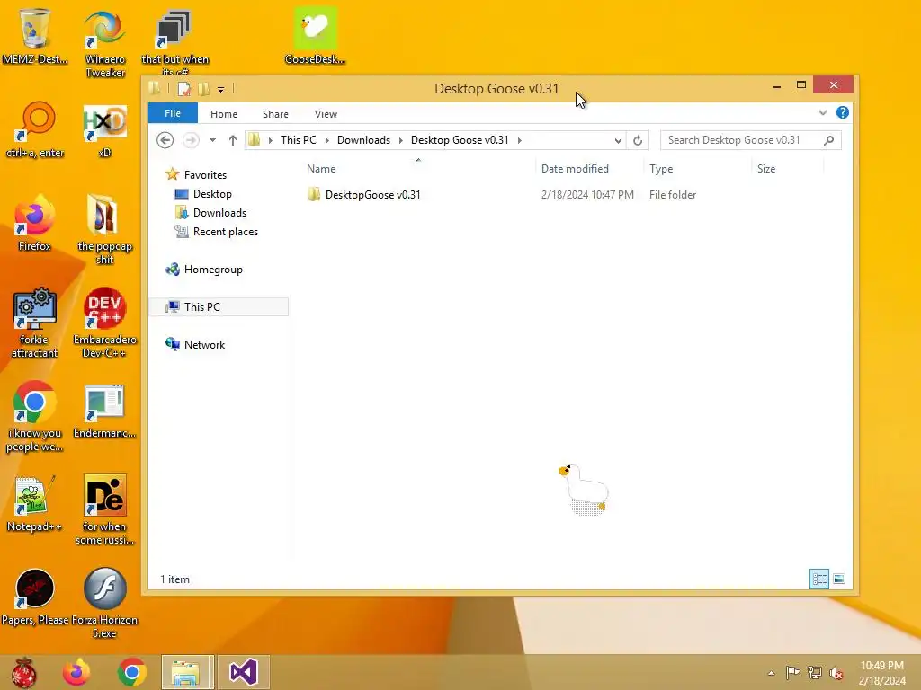
Task: Expand the address bar root folder arrow
Action: point(270,140)
